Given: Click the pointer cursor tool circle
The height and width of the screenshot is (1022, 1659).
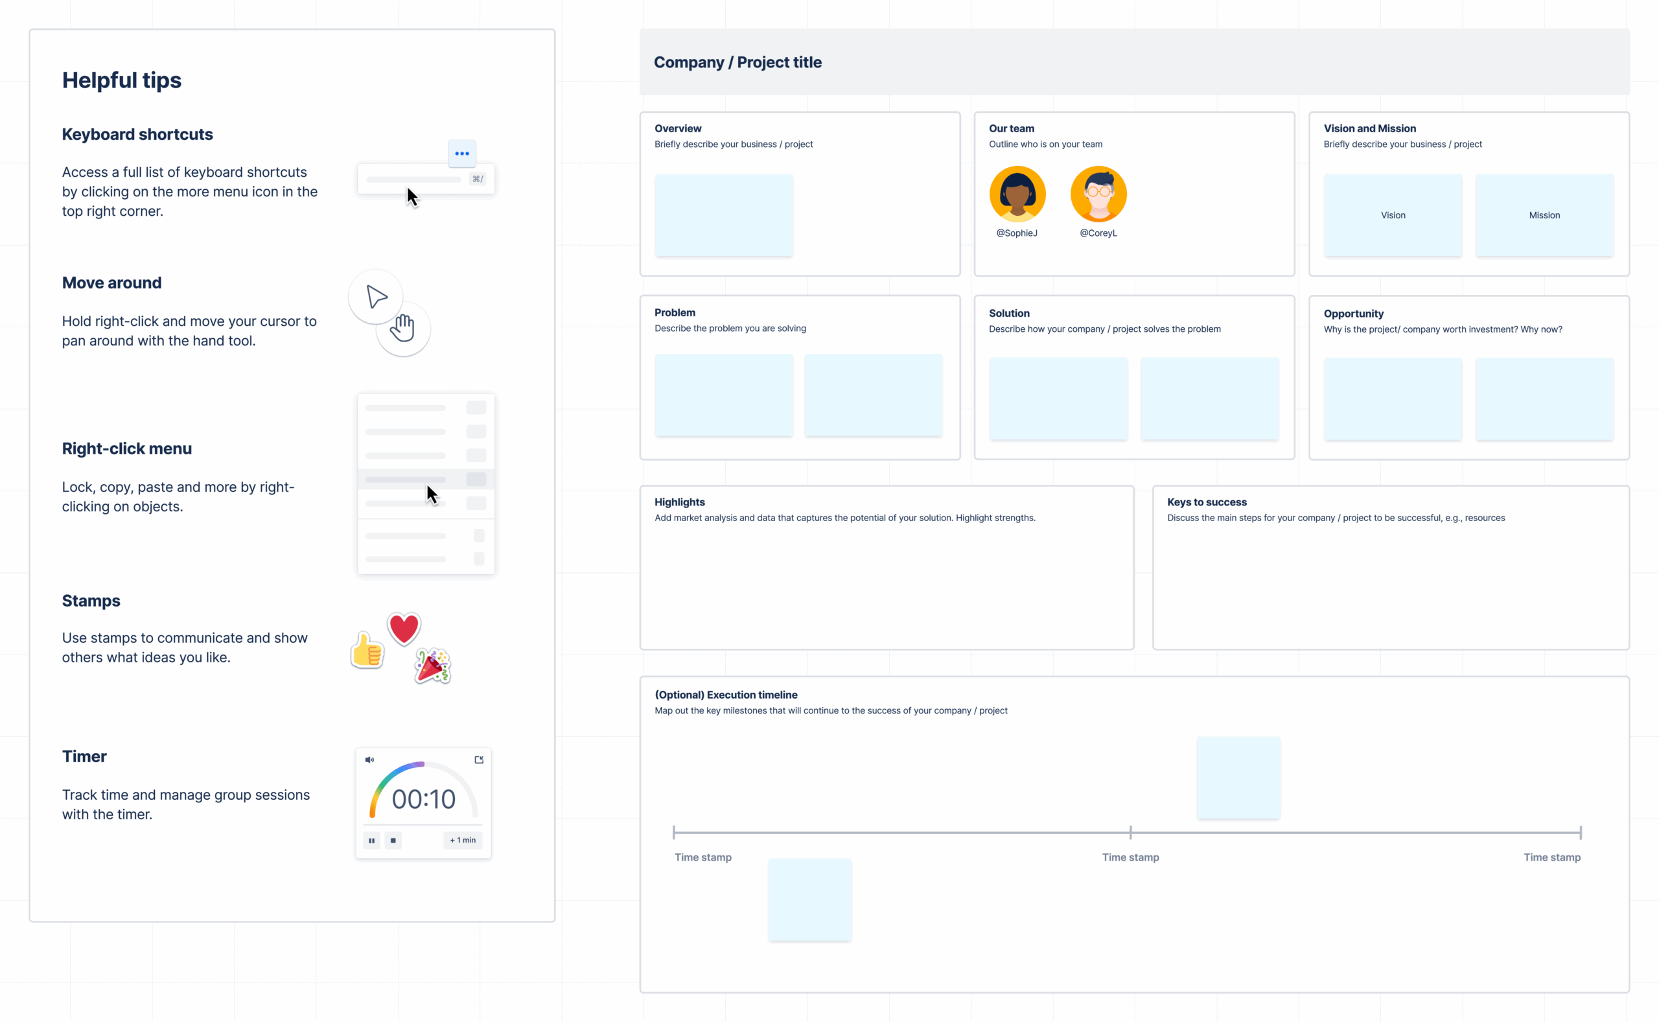Looking at the screenshot, I should (376, 297).
